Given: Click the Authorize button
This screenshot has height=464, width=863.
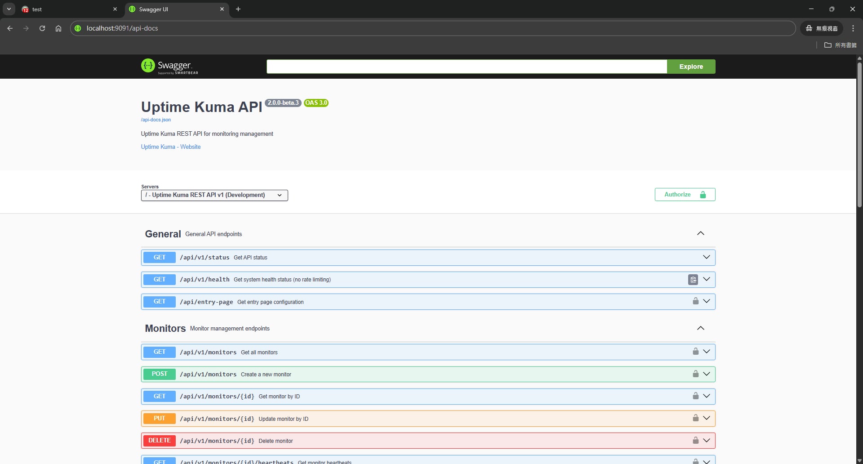Looking at the screenshot, I should point(685,195).
